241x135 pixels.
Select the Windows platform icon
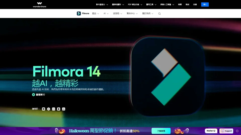43,109
